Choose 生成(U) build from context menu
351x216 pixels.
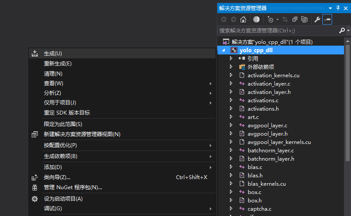[x=122, y=54]
